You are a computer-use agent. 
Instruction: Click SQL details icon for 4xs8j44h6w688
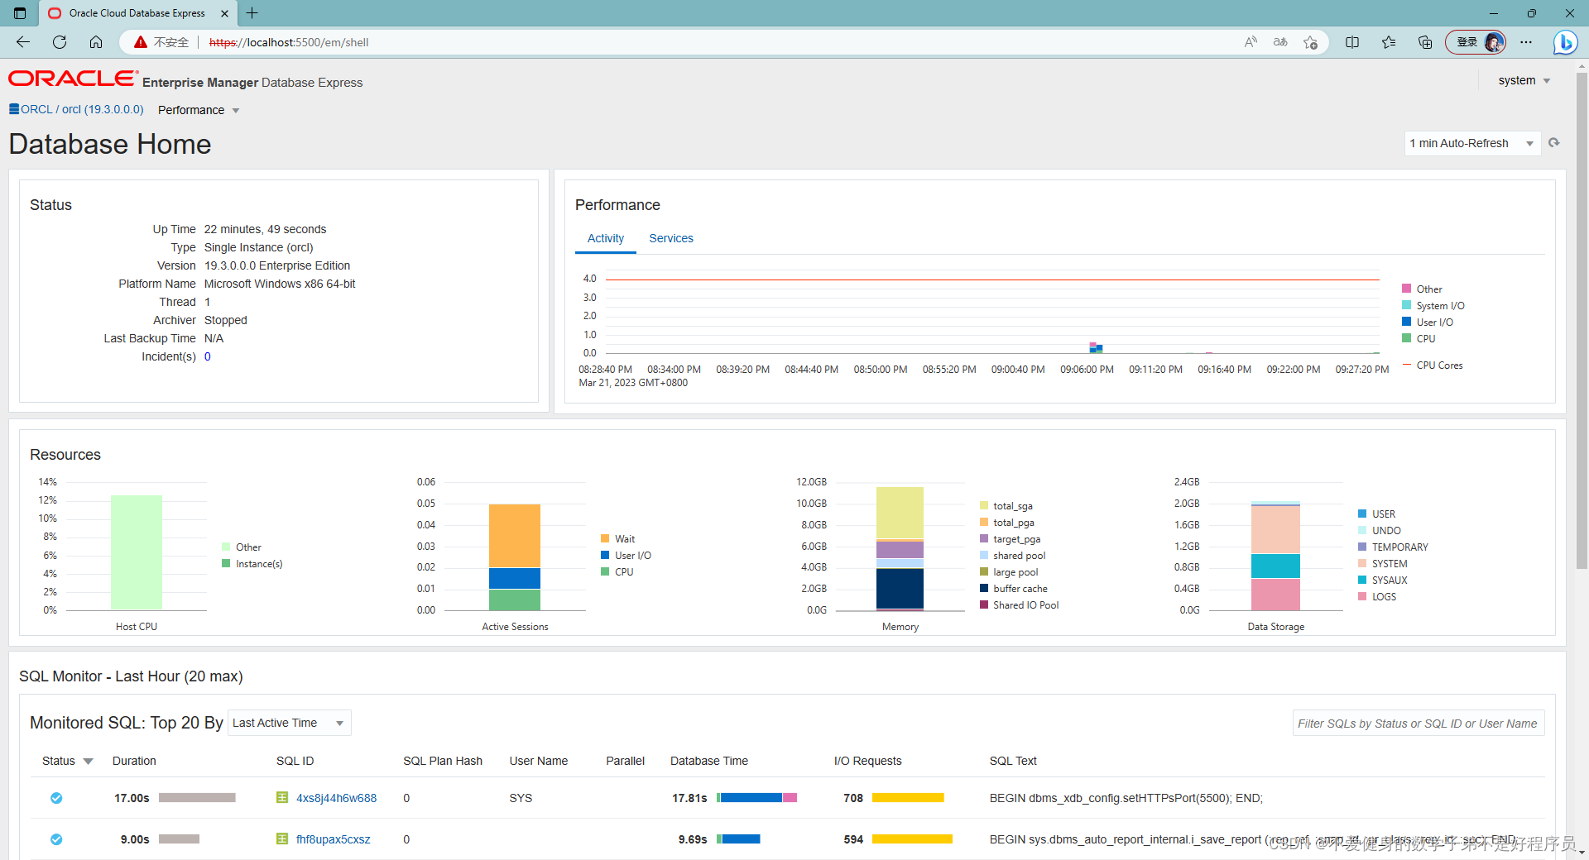click(282, 798)
